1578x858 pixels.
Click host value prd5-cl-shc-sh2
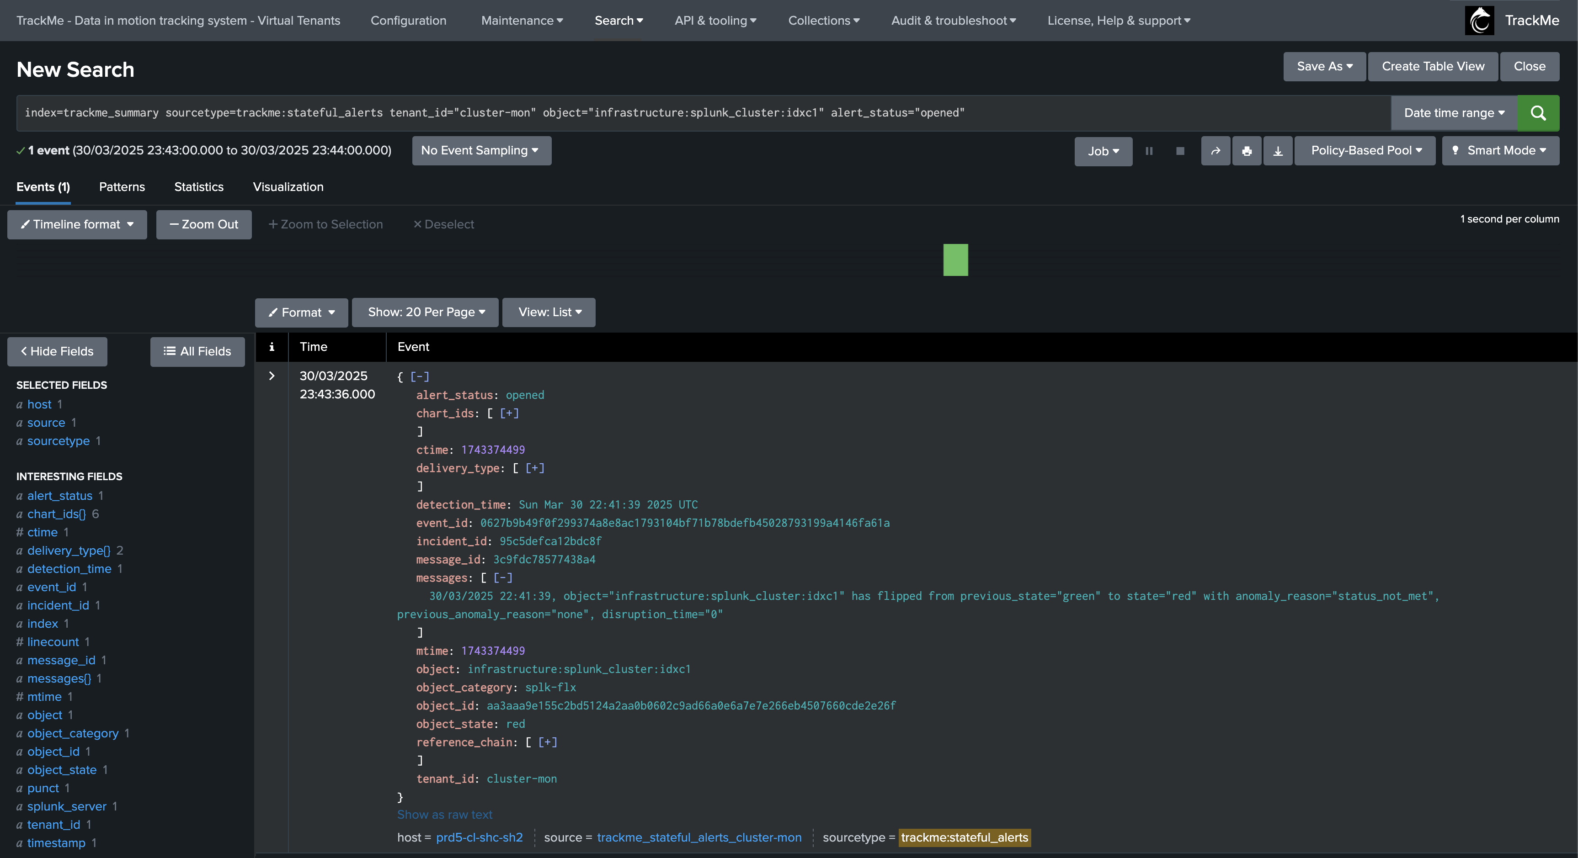click(479, 837)
